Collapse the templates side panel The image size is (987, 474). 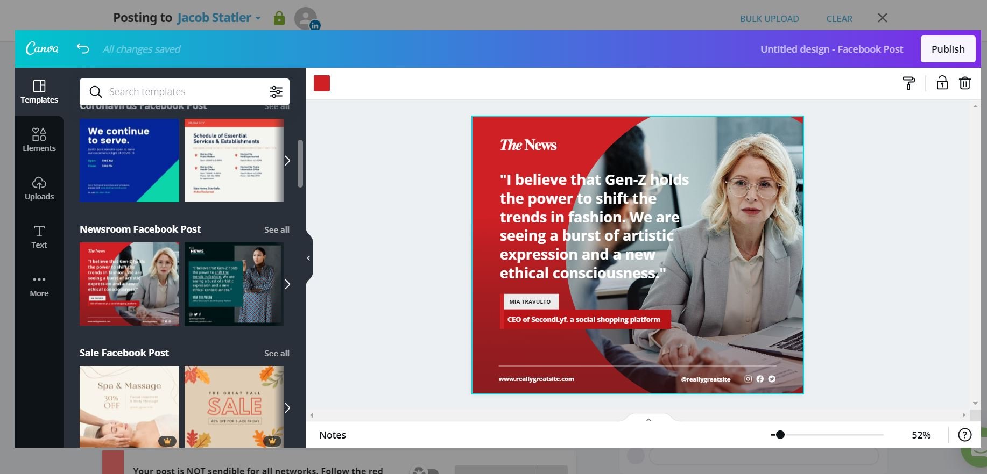[x=308, y=258]
